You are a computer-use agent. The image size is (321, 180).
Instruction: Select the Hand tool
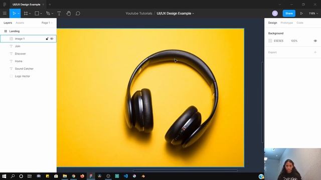click(68, 13)
